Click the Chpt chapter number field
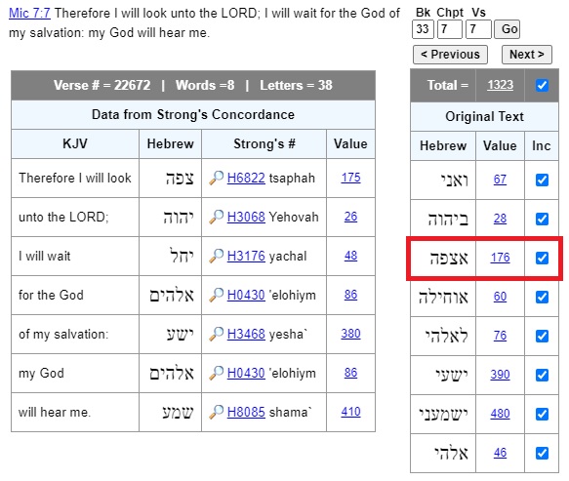The height and width of the screenshot is (481, 569). point(450,29)
